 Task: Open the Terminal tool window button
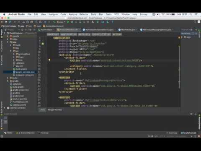[x=43, y=133]
